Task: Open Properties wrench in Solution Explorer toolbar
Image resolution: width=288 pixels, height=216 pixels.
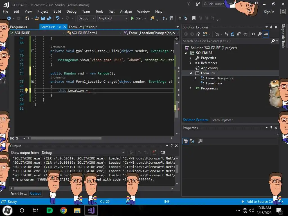Action: [x=260, y=34]
